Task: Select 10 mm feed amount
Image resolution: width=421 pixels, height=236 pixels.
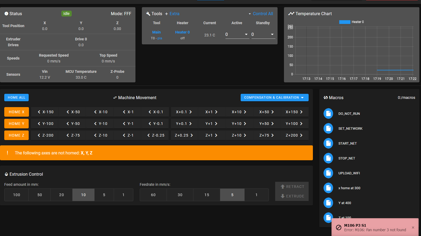Action: [x=83, y=195]
